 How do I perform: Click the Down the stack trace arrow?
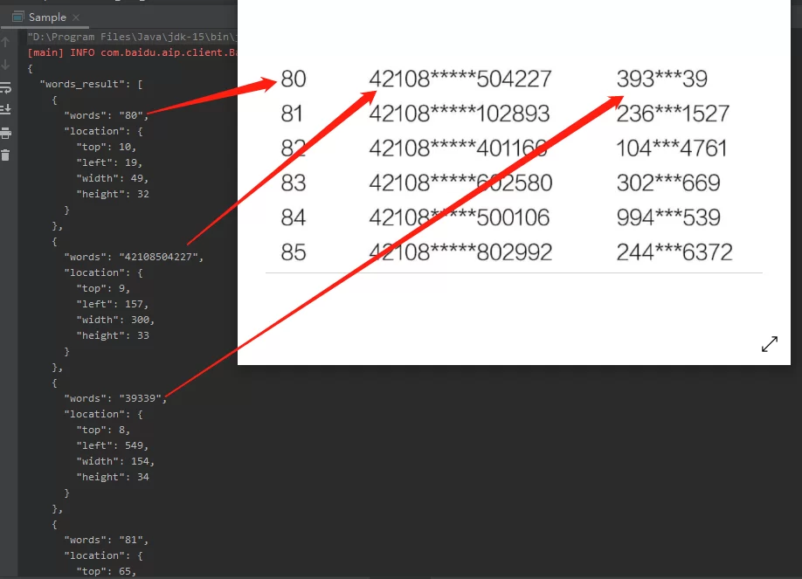tap(5, 65)
